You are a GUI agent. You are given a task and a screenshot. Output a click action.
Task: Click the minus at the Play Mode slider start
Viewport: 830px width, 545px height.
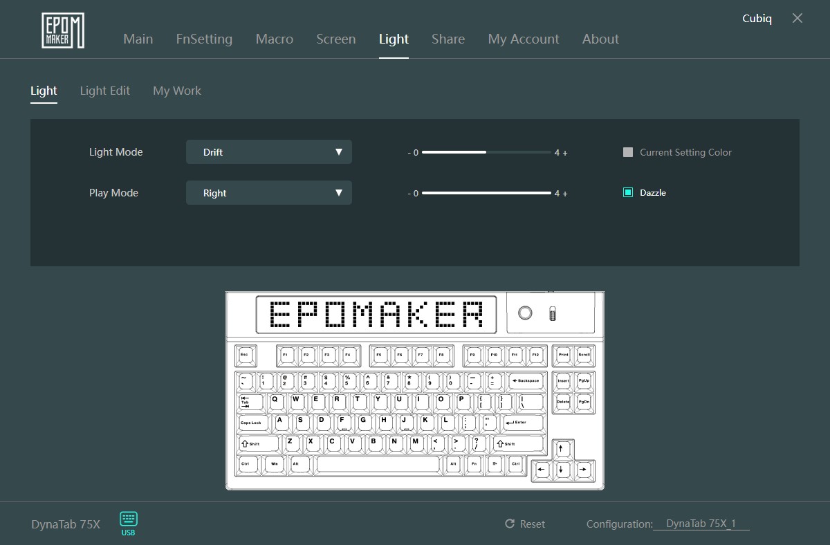[409, 194]
